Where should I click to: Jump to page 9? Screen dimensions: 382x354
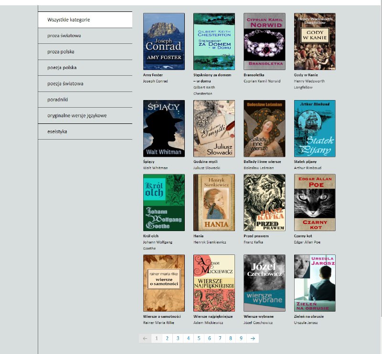pyautogui.click(x=241, y=338)
